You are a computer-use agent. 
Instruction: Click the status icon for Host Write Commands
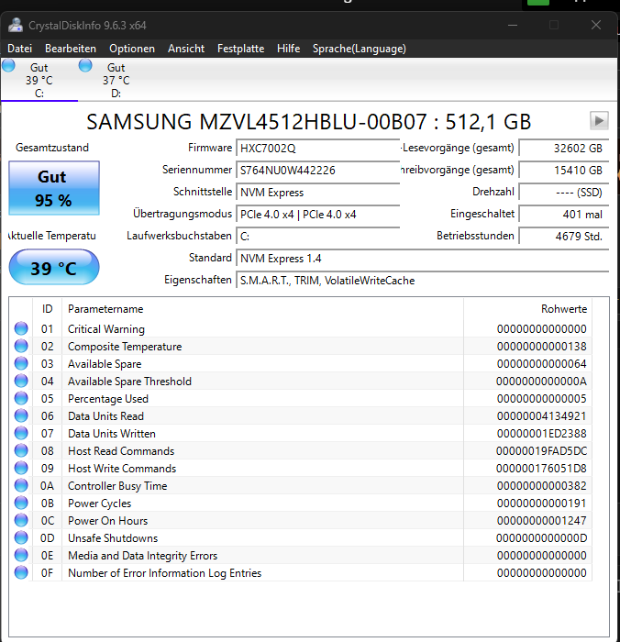[x=21, y=468]
